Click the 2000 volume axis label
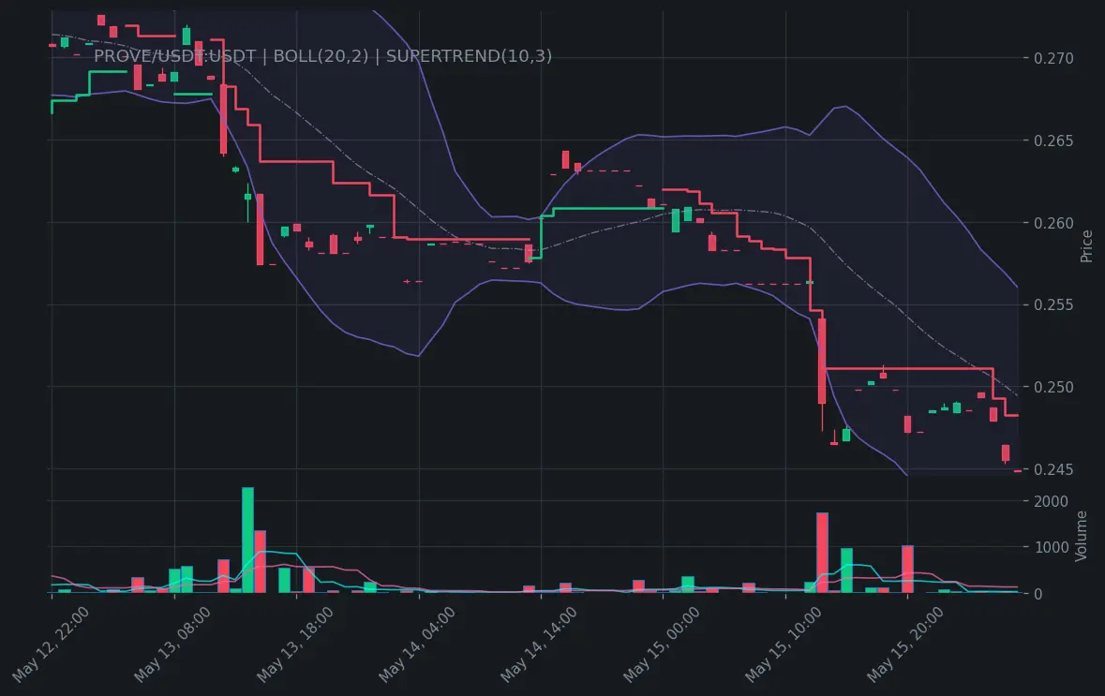The image size is (1105, 696). point(1051,501)
